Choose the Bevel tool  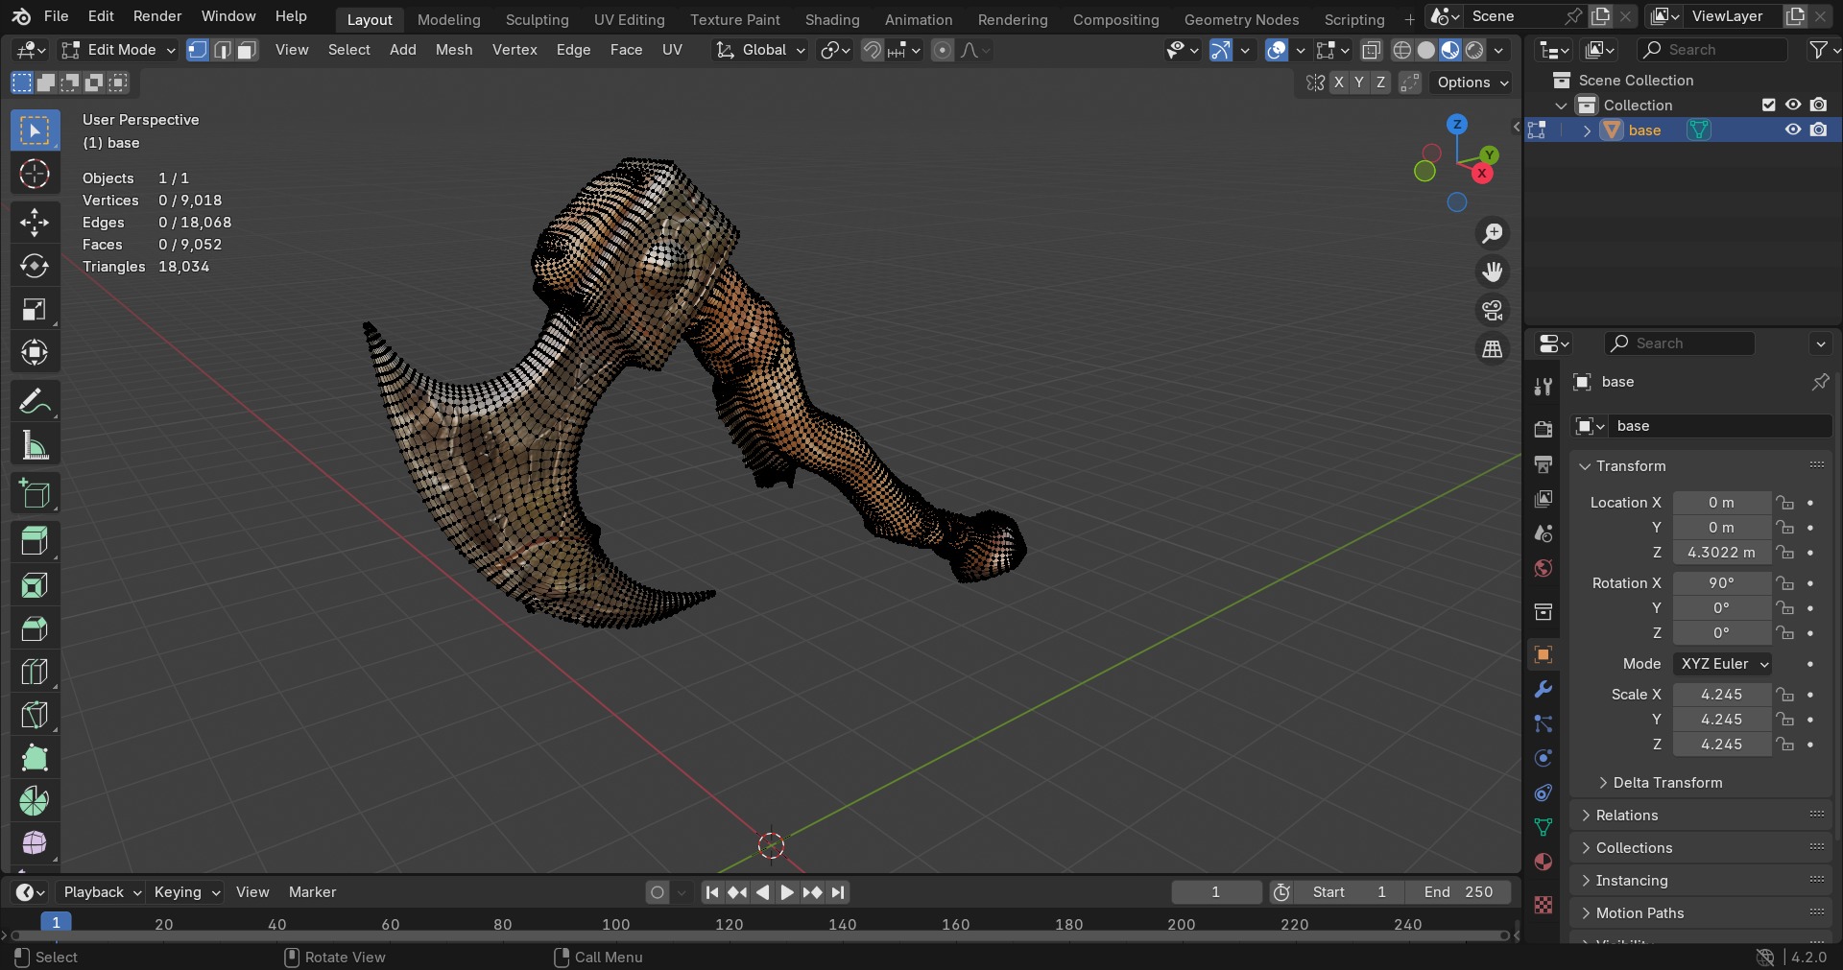pos(35,628)
